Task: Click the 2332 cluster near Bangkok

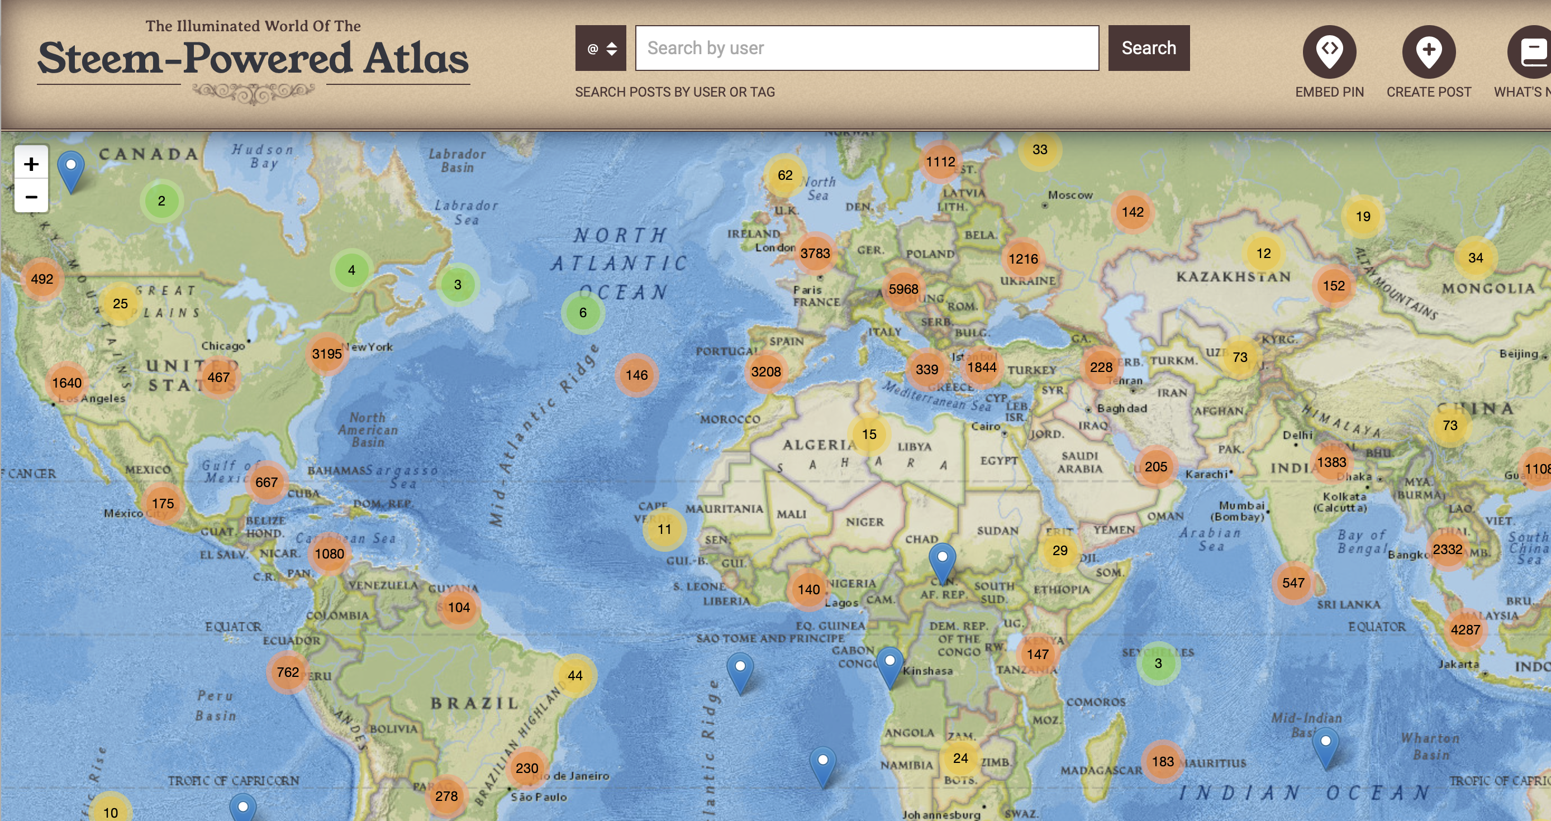Action: pos(1448,550)
